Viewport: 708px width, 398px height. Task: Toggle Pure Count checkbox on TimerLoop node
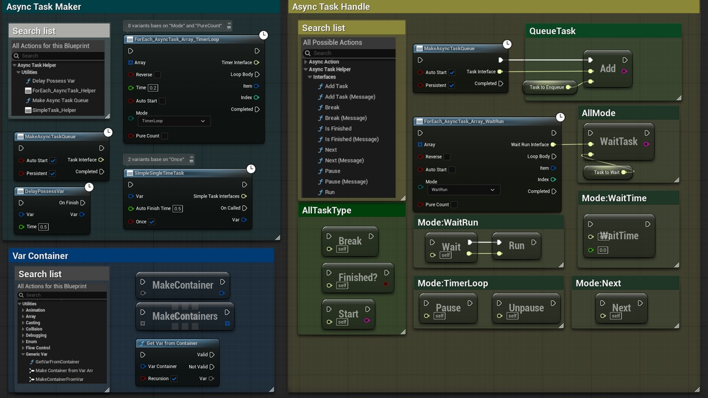pos(164,136)
